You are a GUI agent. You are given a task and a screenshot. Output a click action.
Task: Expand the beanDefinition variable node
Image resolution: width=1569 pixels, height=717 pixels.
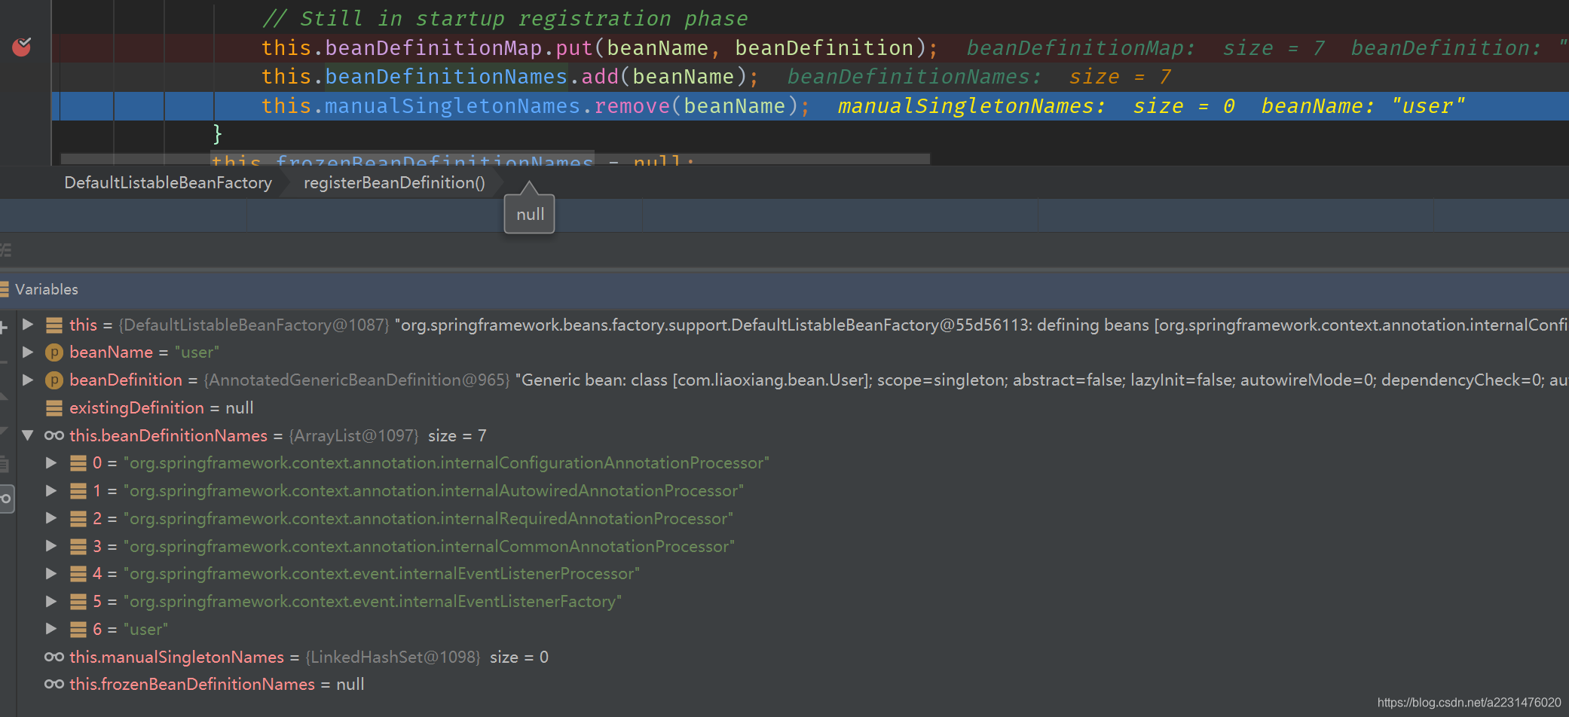click(28, 380)
